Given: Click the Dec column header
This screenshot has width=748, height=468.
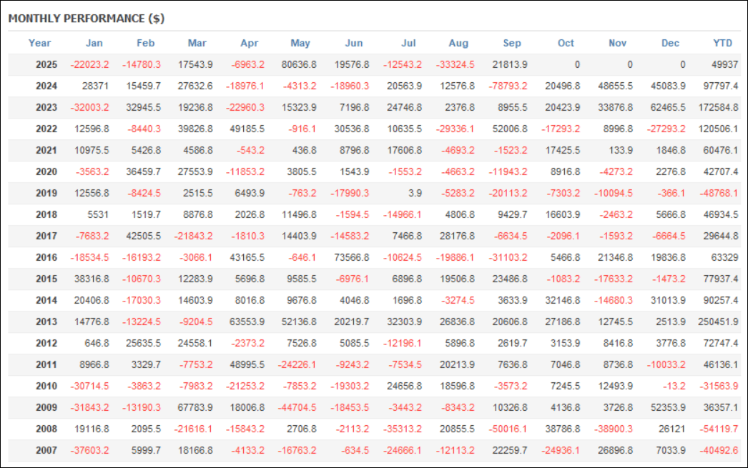Looking at the screenshot, I should tap(670, 43).
